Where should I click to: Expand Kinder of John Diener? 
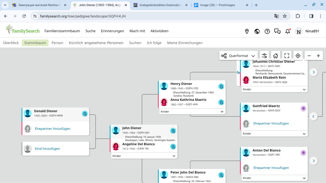(x=144, y=156)
